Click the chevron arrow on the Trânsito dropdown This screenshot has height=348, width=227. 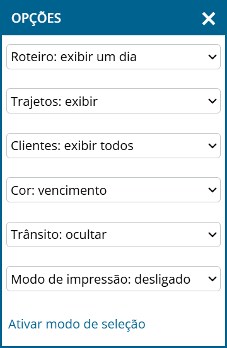point(212,235)
